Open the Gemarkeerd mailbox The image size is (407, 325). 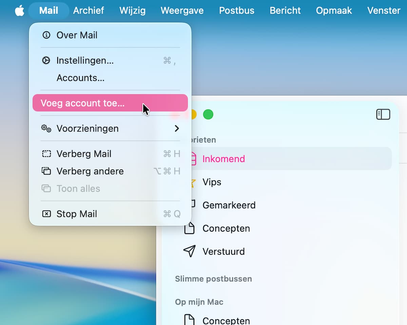(229, 205)
